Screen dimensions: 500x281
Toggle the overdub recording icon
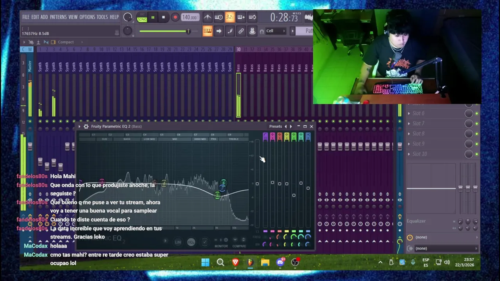241,17
